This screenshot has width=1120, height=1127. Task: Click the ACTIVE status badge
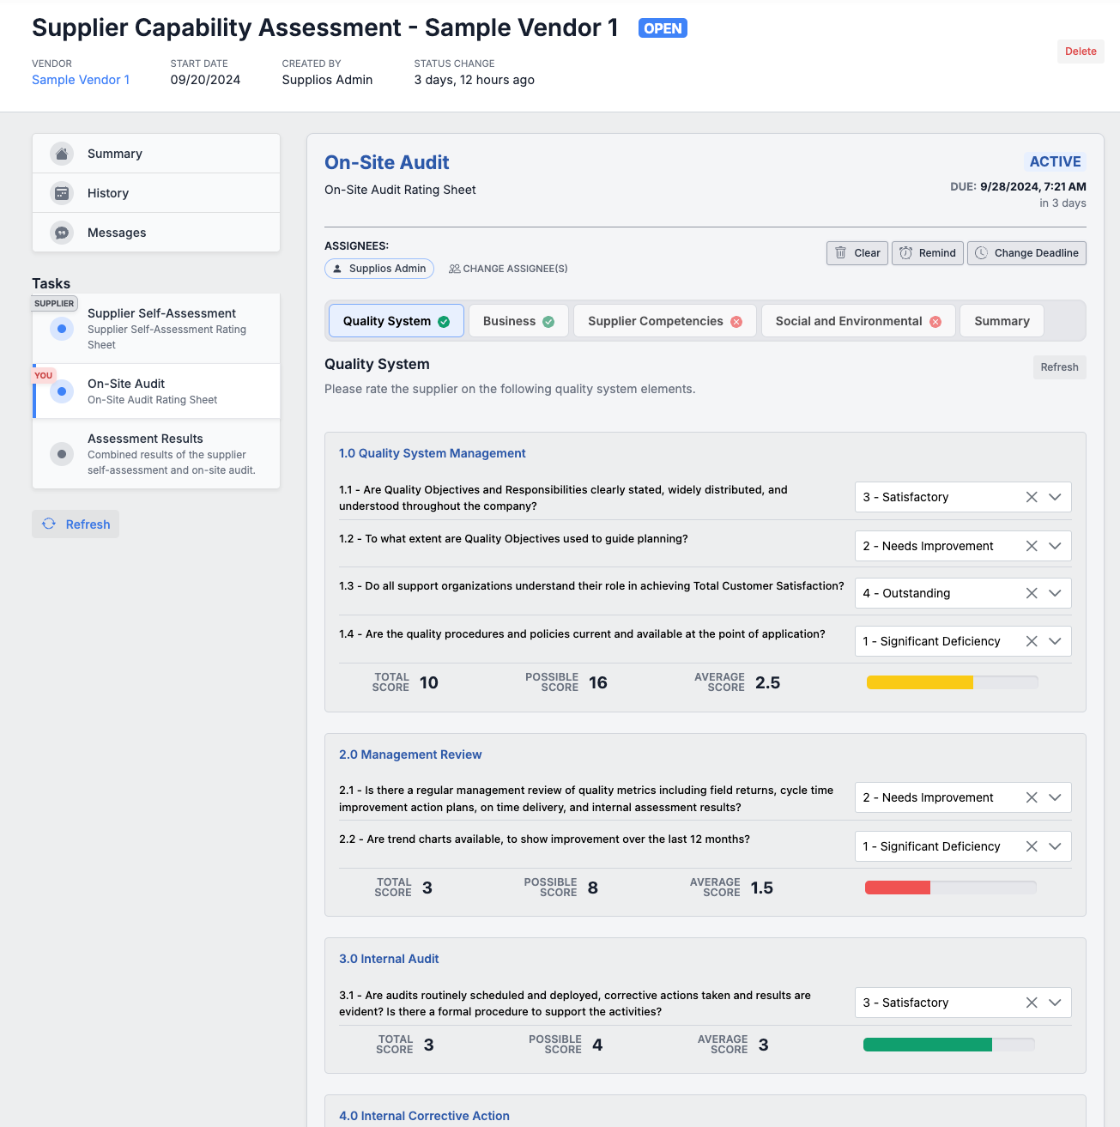[1055, 161]
